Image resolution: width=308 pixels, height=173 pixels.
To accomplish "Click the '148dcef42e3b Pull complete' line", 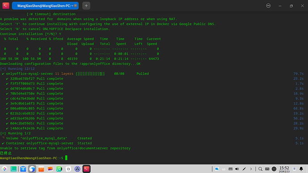I will pos(34,128).
